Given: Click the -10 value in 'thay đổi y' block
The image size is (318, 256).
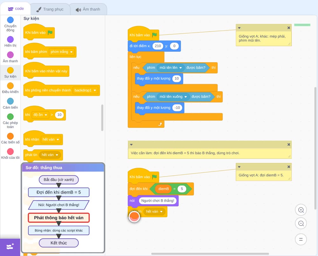Looking at the screenshot, I should tap(177, 108).
